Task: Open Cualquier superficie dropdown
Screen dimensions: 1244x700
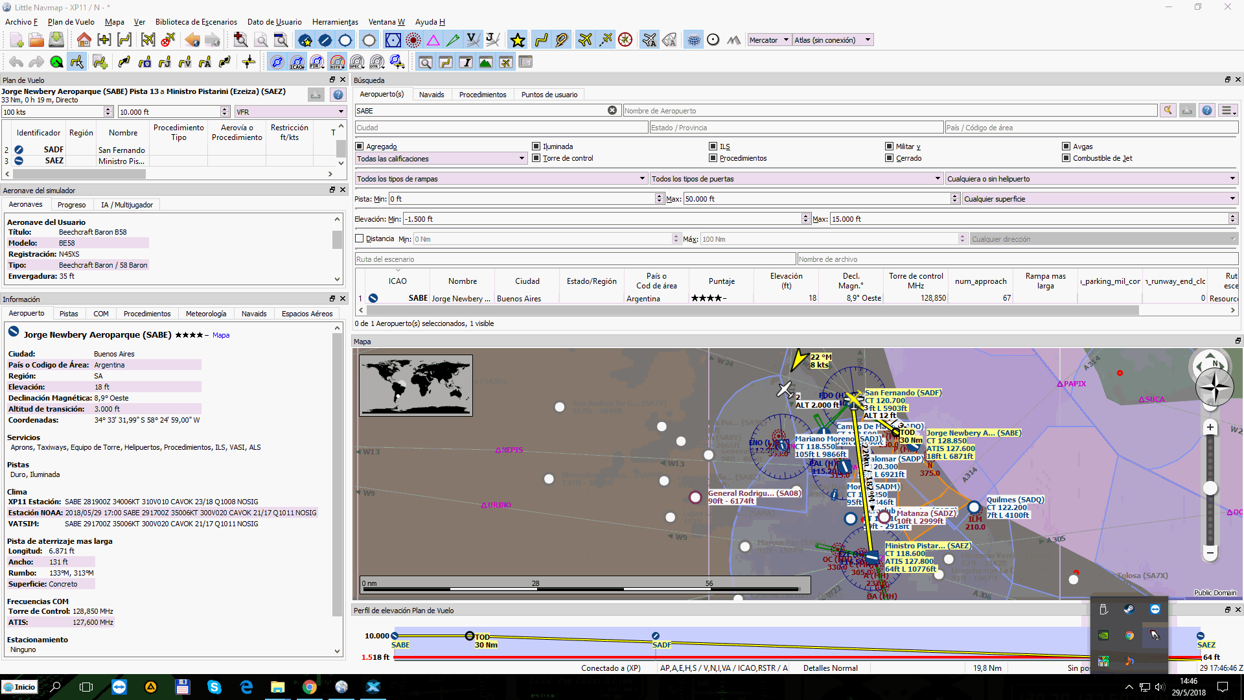Action: [x=1100, y=199]
